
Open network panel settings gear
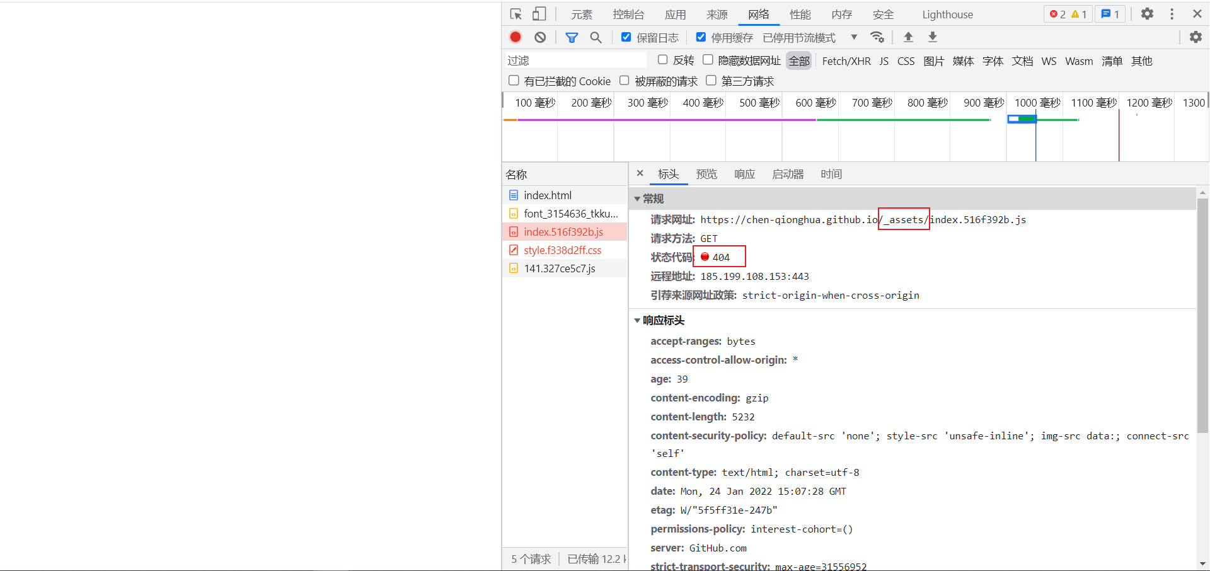1196,37
